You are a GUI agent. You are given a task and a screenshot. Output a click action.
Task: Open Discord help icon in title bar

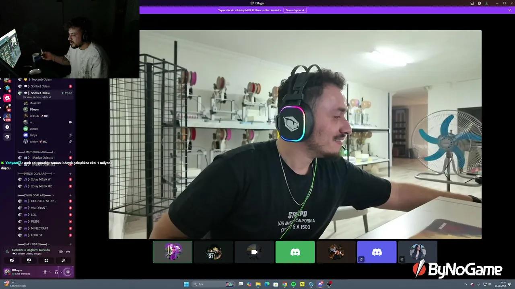pyautogui.click(x=479, y=3)
